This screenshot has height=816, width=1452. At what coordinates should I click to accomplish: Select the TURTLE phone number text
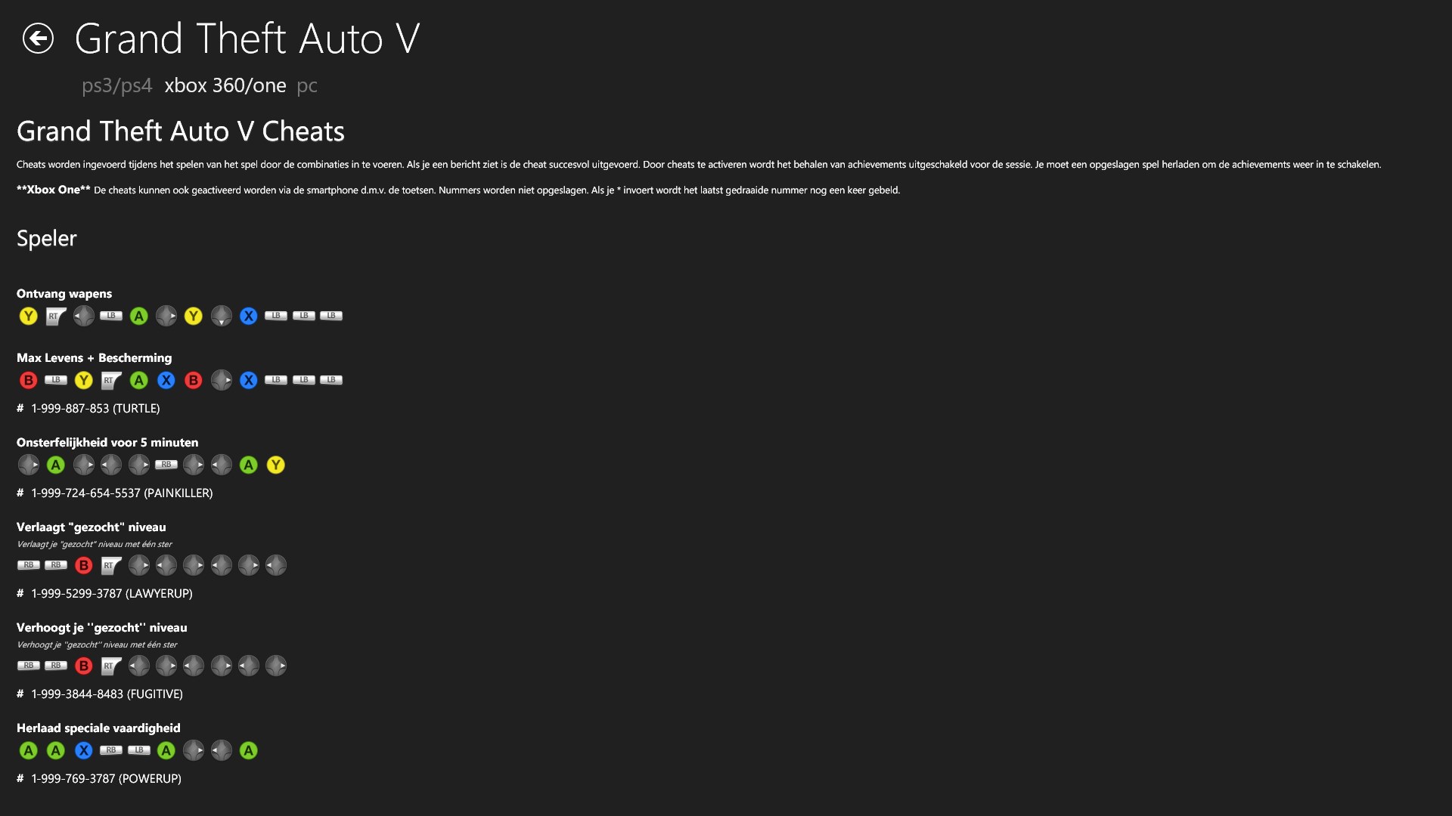click(95, 408)
